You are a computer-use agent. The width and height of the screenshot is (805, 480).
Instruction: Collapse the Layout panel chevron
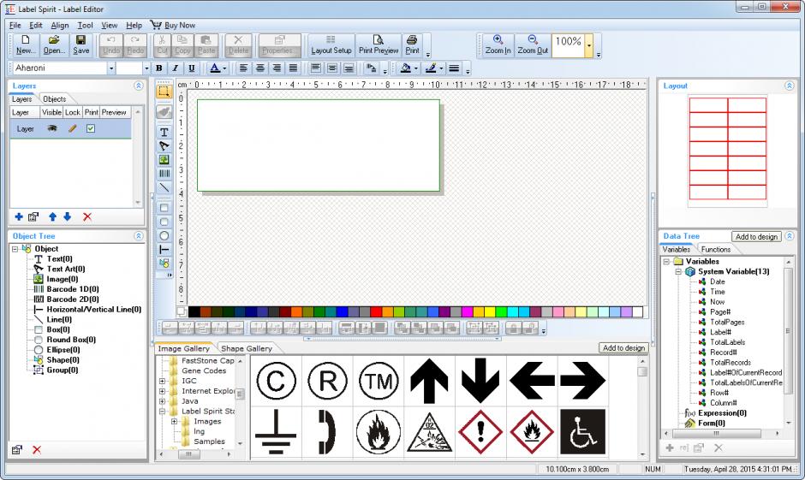point(790,86)
